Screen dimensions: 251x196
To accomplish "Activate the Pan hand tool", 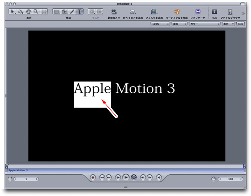I will click(x=28, y=12).
